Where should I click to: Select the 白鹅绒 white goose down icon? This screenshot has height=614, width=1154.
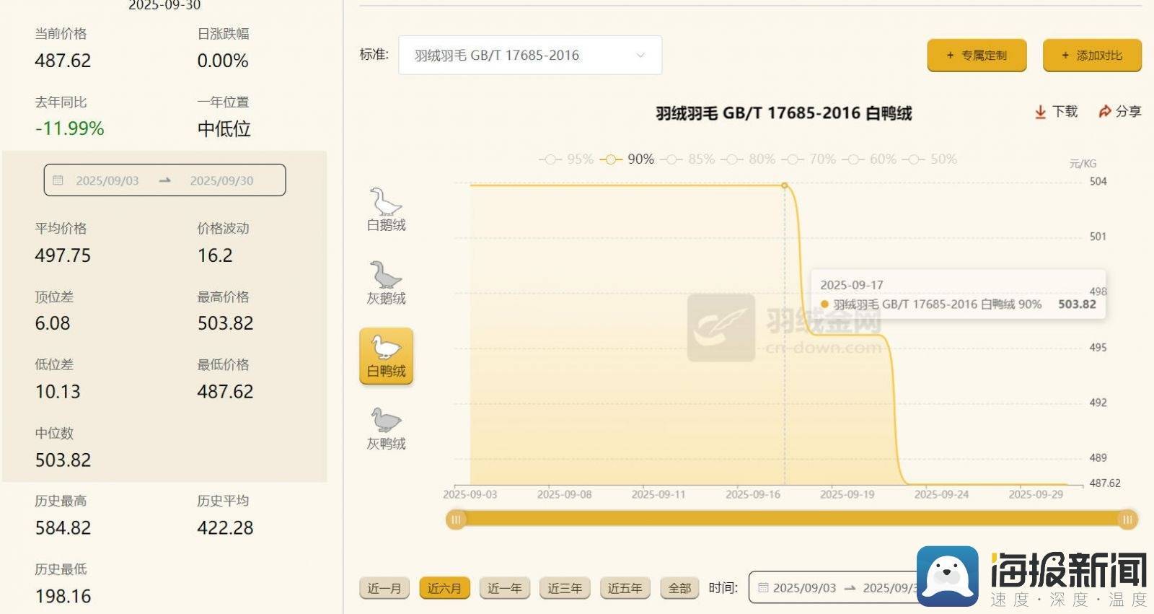tap(386, 203)
